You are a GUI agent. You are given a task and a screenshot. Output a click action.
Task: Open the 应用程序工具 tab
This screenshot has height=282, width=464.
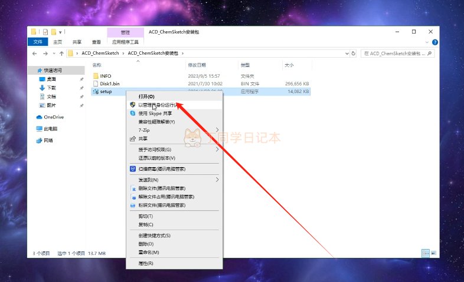pyautogui.click(x=125, y=42)
